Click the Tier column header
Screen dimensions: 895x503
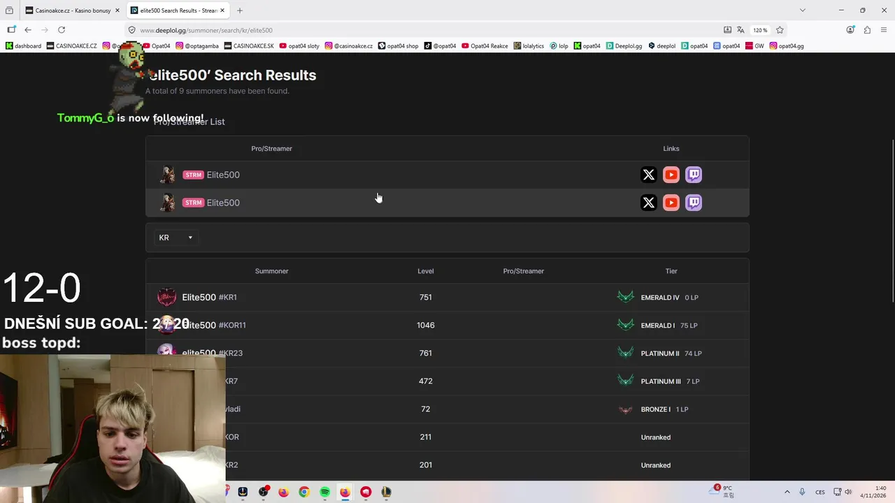tap(671, 271)
